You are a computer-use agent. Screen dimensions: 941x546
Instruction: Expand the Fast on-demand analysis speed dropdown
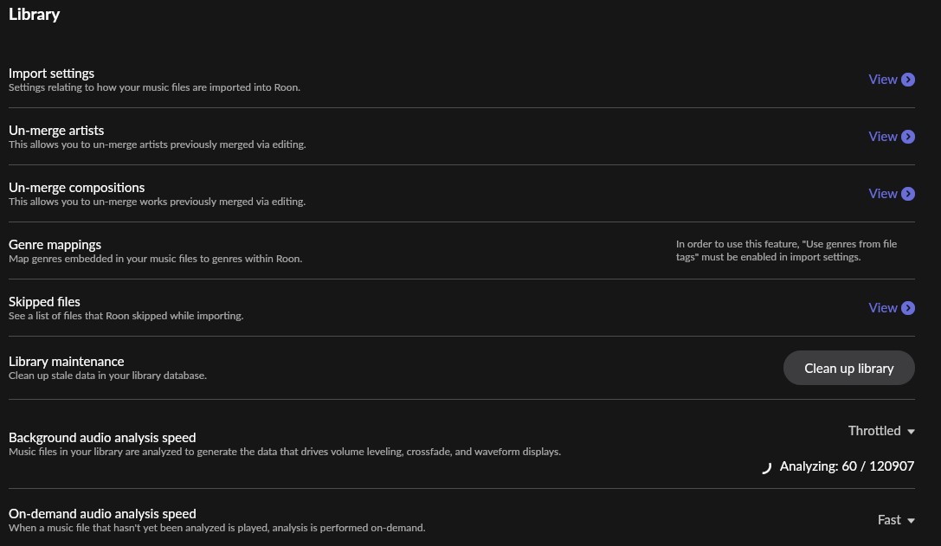pos(889,520)
